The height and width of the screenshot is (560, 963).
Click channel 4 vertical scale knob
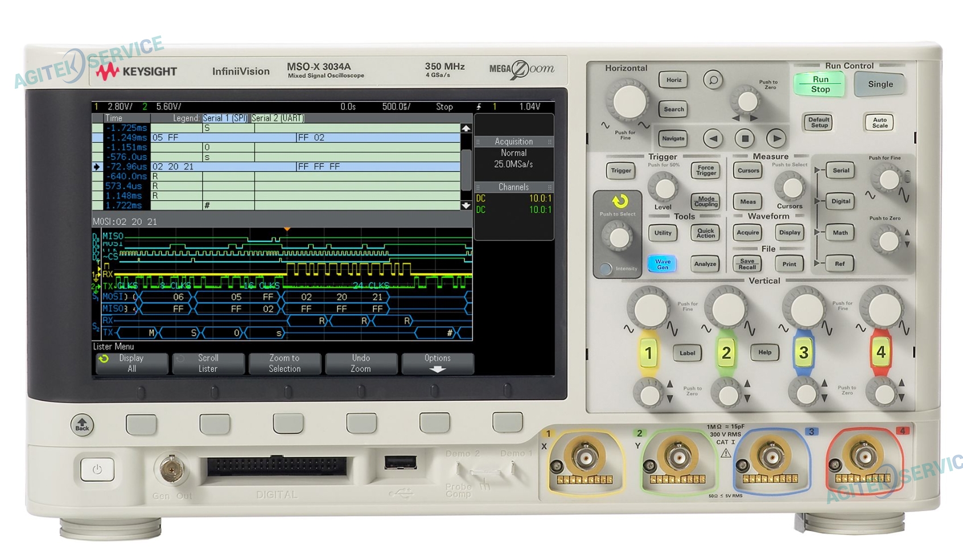coord(881,309)
